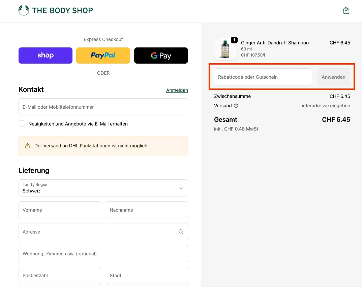Open the Land/Region dropdown showing Schweiz
This screenshot has height=287, width=362.
pyautogui.click(x=103, y=188)
